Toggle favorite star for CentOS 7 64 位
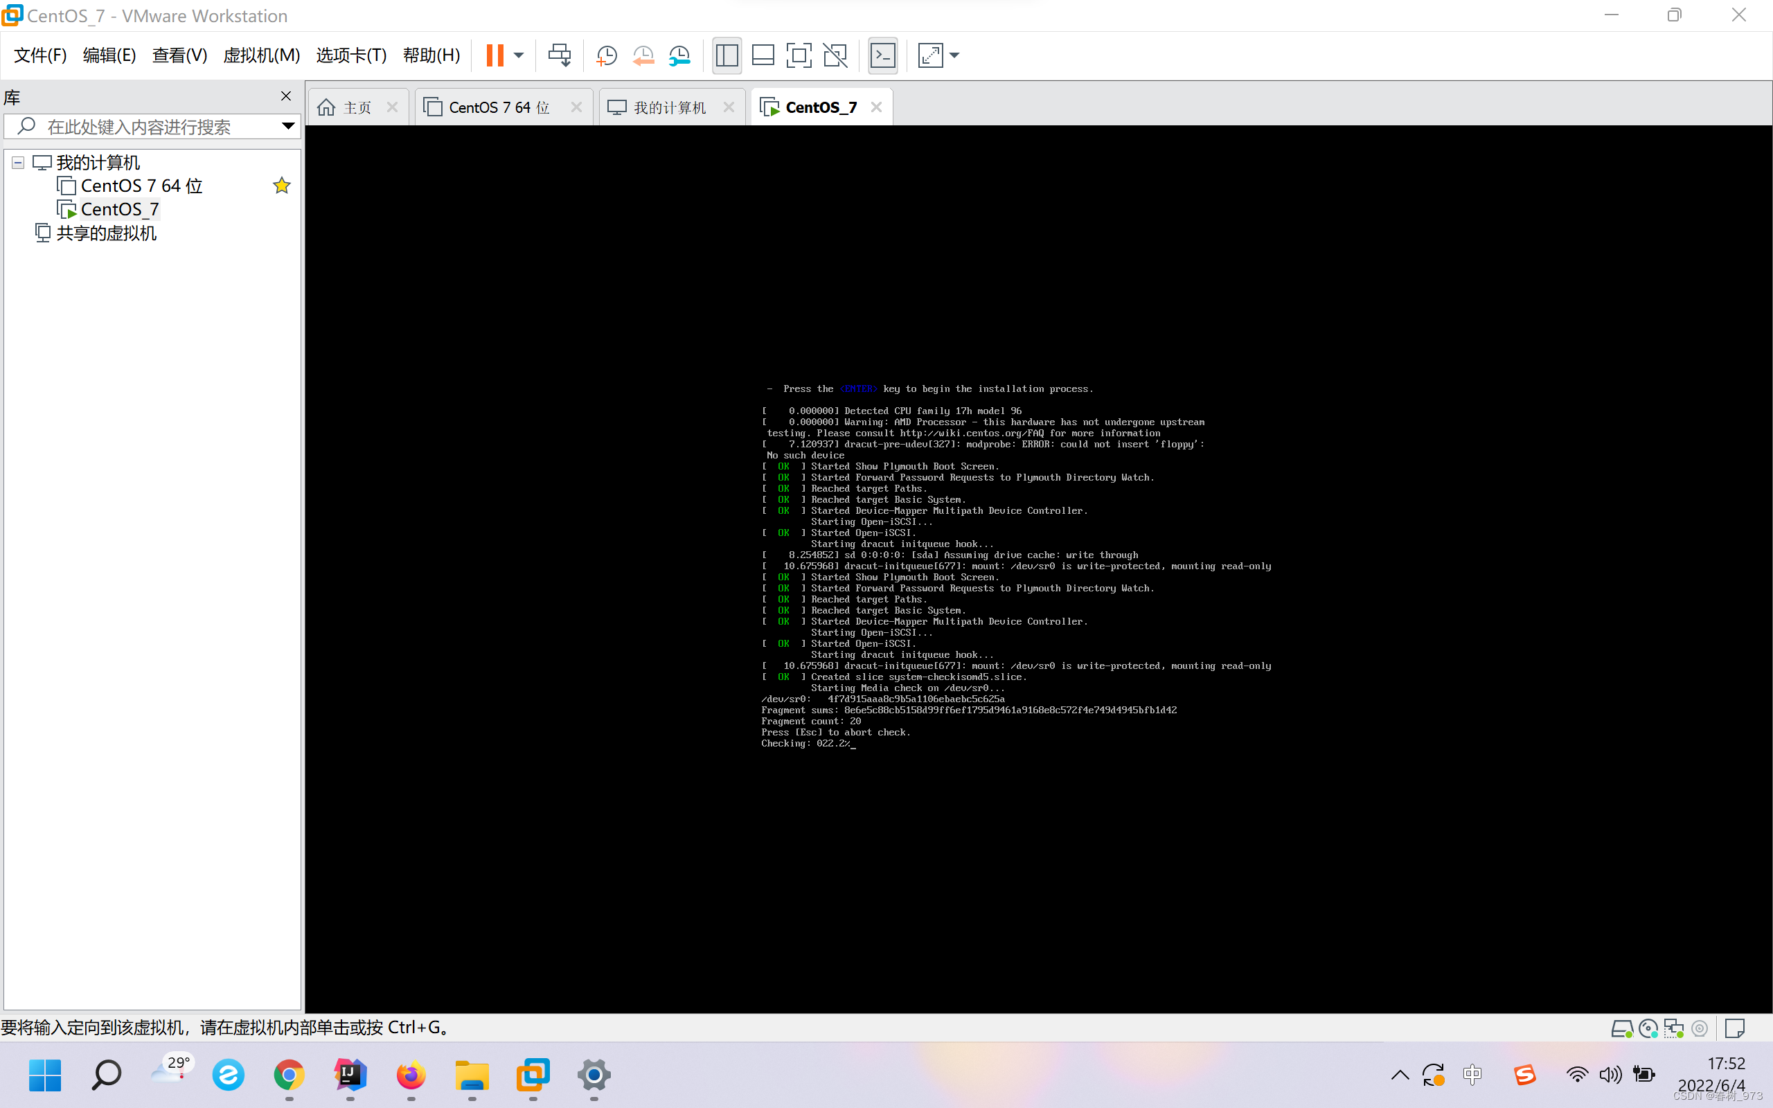Viewport: 1773px width, 1108px height. (281, 186)
